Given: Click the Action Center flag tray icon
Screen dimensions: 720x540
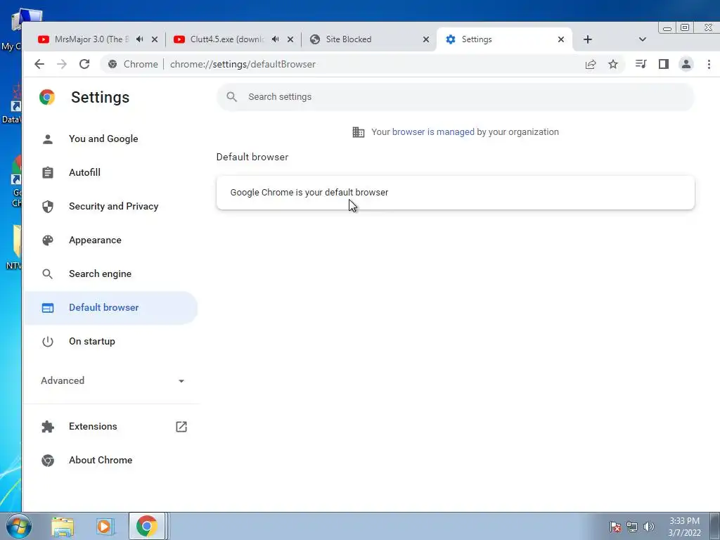Looking at the screenshot, I should tap(615, 527).
